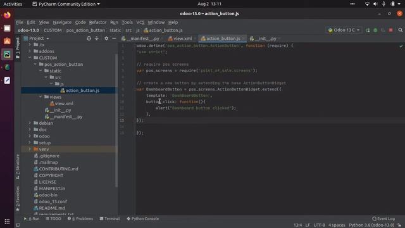Viewport: 405px width, 228px height.
Task: Open the Refactor menu
Action: coord(97,22)
